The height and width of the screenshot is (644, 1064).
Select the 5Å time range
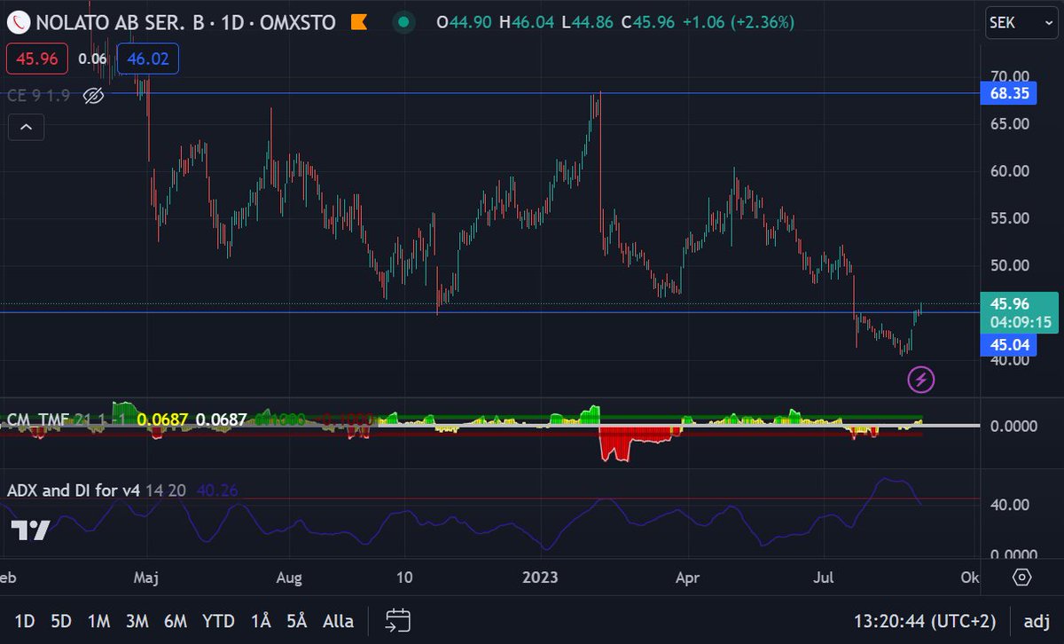coord(299,621)
